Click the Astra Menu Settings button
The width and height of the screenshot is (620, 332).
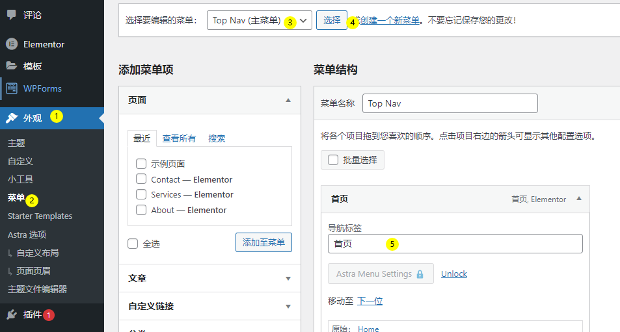click(381, 274)
